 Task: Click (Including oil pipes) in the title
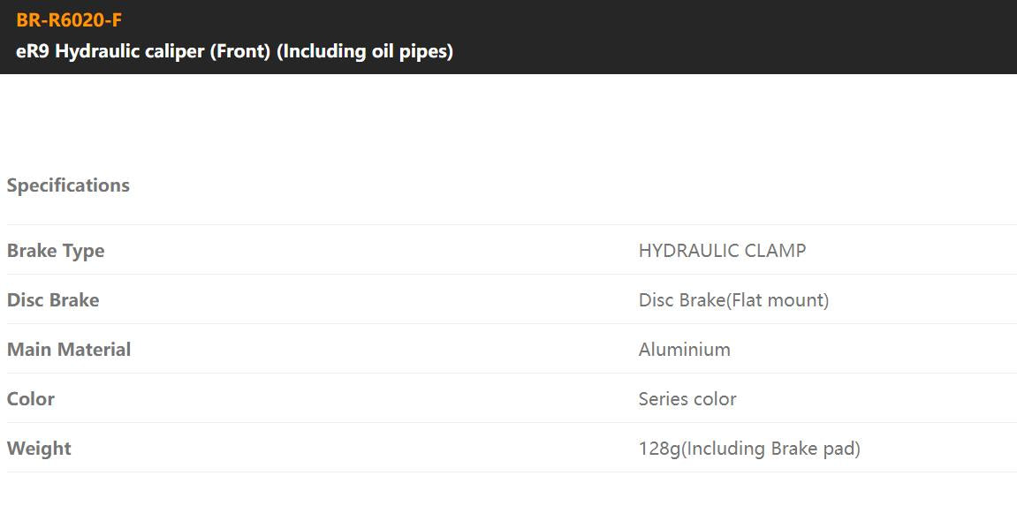[365, 51]
